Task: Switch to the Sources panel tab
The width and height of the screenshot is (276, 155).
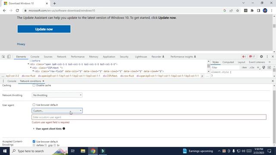Action: coord(48,56)
